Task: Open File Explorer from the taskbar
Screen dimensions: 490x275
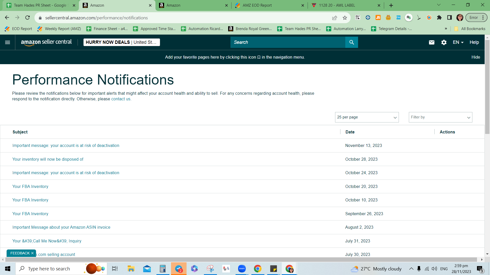Action: click(131, 269)
